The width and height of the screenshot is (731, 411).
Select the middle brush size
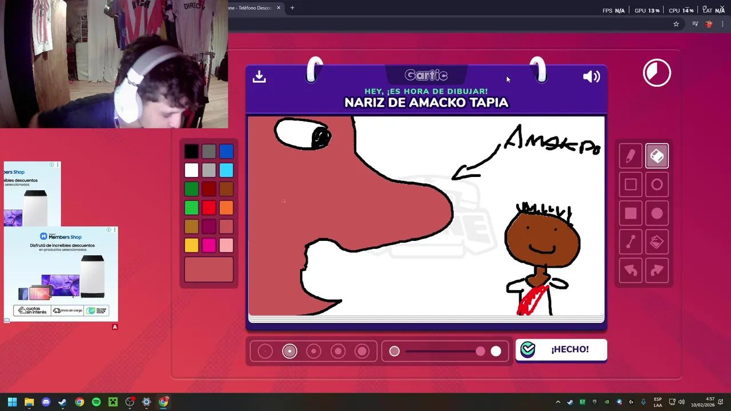[314, 351]
